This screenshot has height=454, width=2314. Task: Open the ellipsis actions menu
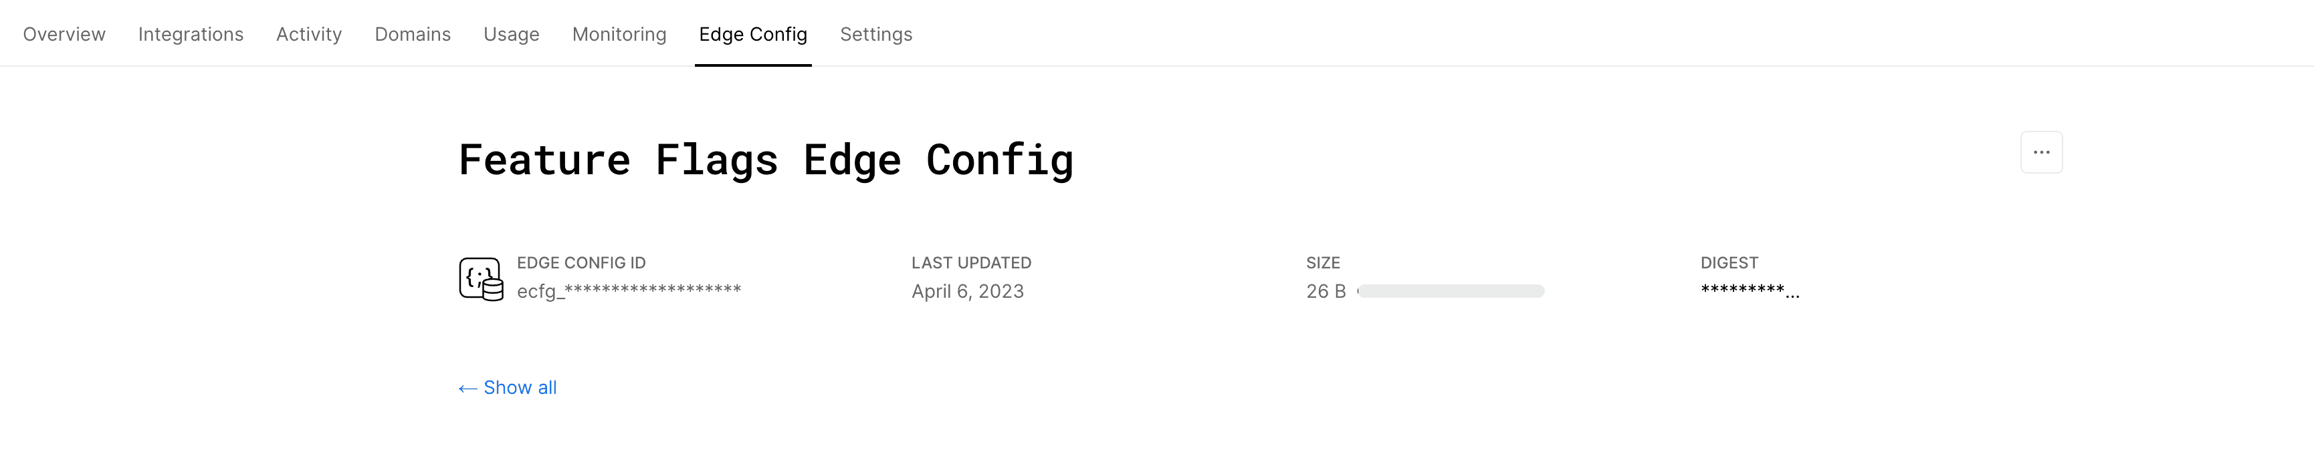2041,152
